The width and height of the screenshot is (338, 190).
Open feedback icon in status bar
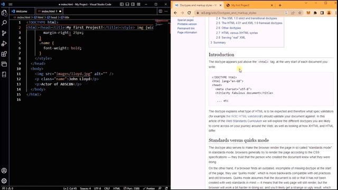[x=159, y=188]
